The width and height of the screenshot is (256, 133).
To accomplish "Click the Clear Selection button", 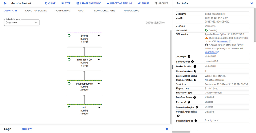I will [x=155, y=23].
